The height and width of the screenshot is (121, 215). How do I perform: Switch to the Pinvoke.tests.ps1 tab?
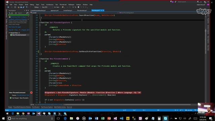(82, 10)
